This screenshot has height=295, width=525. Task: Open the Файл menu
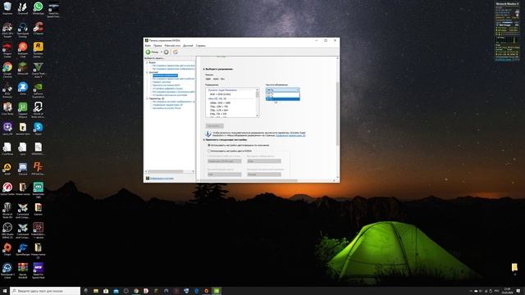[148, 46]
